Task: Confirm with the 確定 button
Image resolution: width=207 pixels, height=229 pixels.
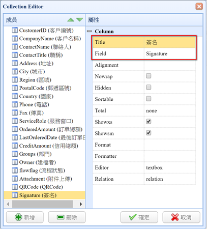Action: coord(139,217)
